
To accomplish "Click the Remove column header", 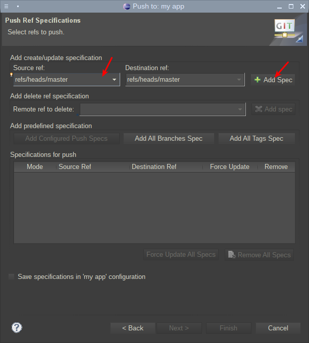I will [x=276, y=166].
